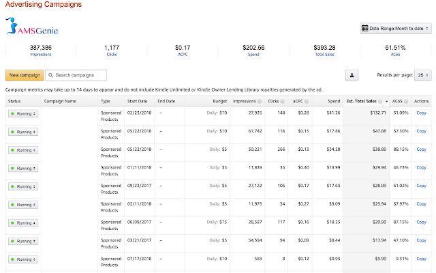Sort by the Budget column header

219,102
